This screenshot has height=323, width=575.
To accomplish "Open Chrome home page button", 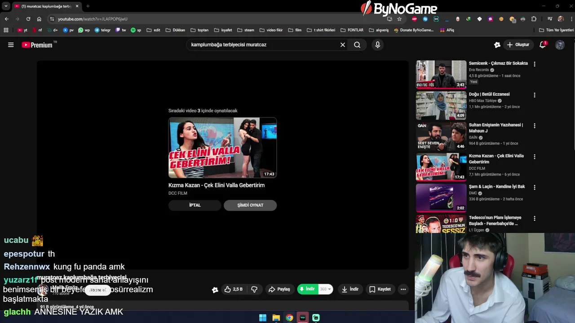I will pyautogui.click(x=39, y=19).
